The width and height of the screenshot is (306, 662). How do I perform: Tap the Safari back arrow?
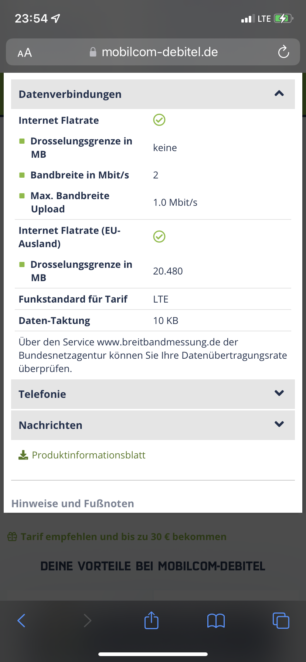21,621
